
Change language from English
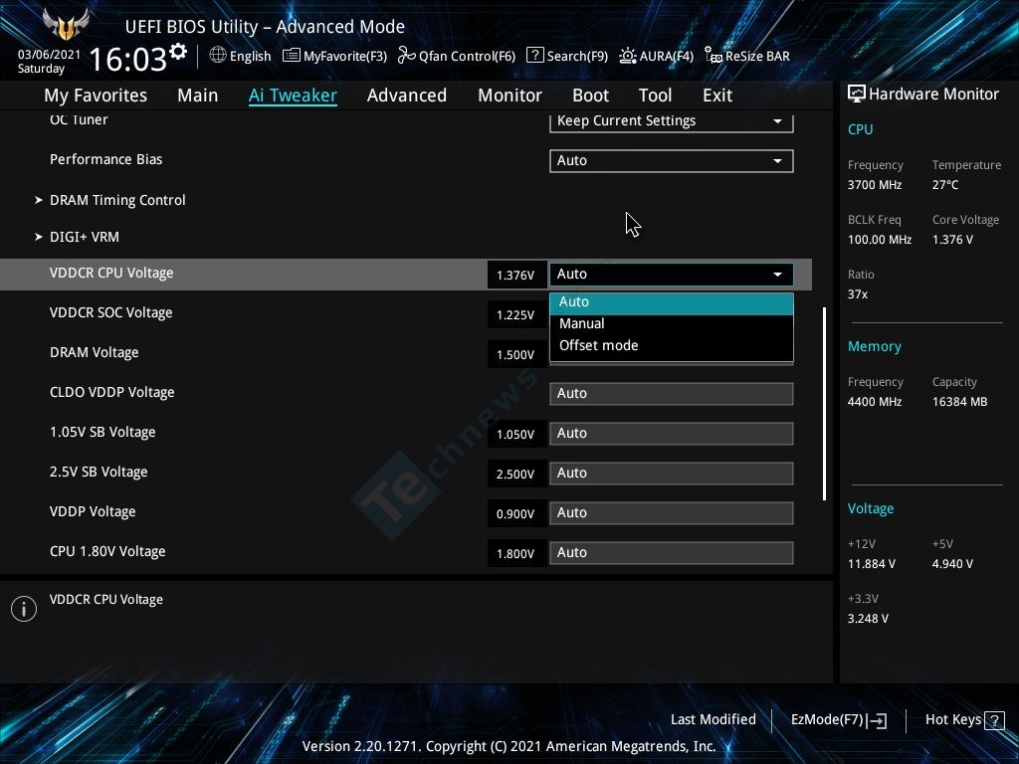click(250, 56)
